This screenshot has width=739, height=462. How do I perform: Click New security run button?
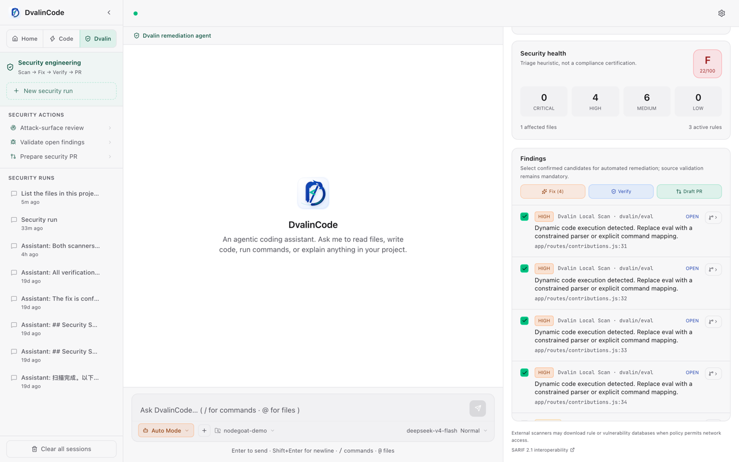[61, 91]
